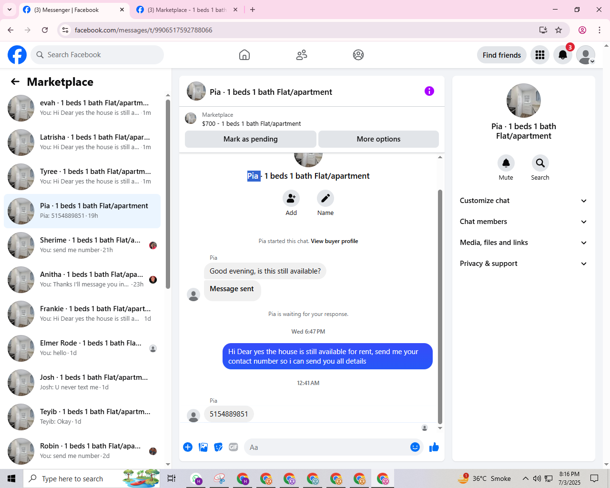Show hidden system tray icons
The width and height of the screenshot is (610, 488).
click(x=526, y=478)
